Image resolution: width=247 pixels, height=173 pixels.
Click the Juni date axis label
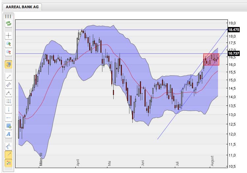143,163
